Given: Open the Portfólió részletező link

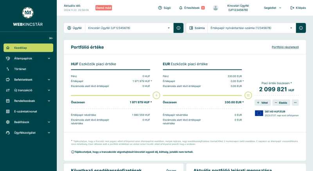Looking at the screenshot, I should (285, 47).
